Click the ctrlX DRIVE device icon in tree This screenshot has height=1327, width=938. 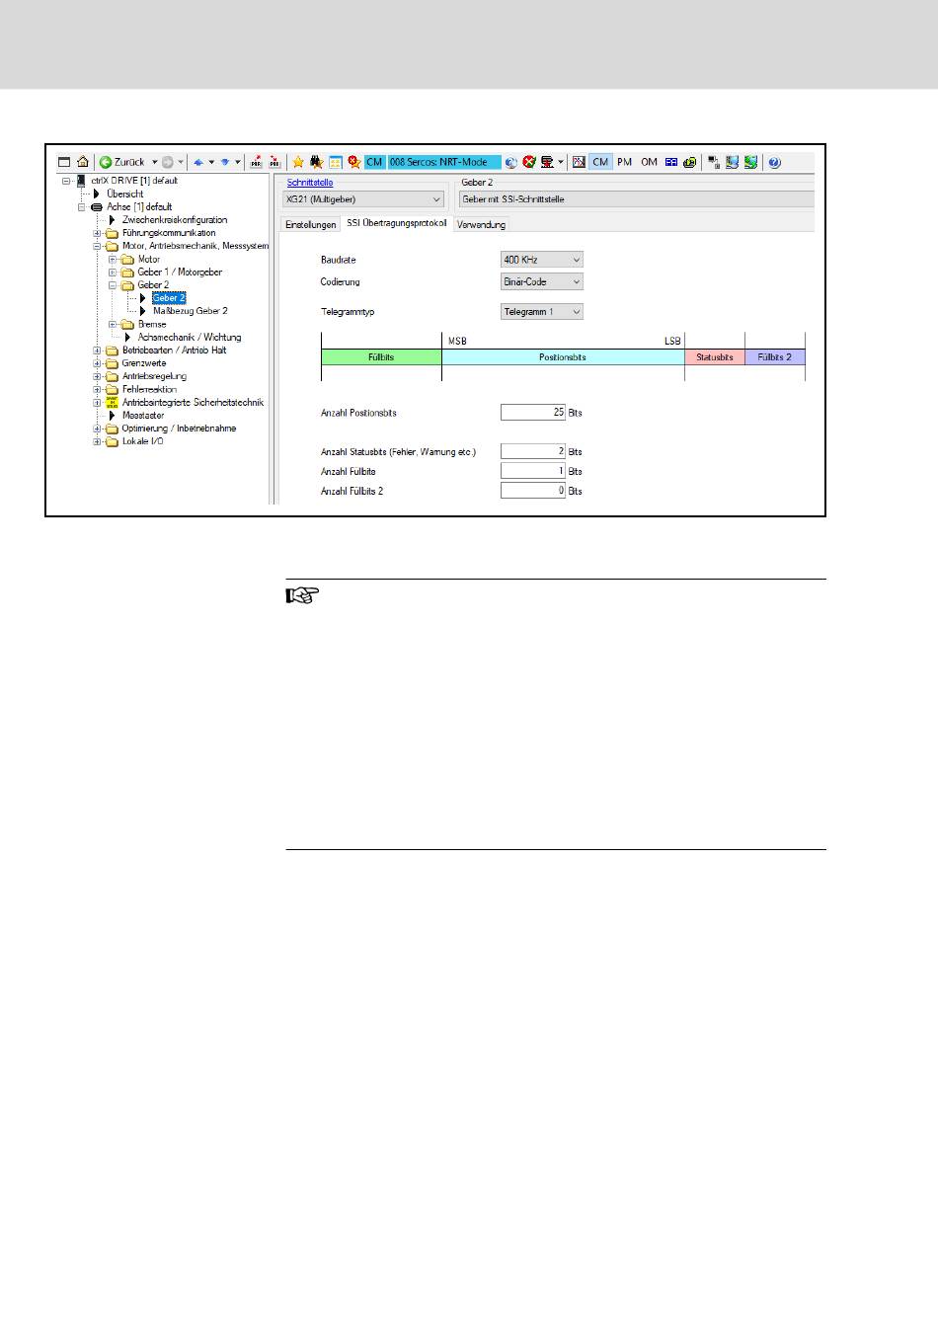point(81,181)
